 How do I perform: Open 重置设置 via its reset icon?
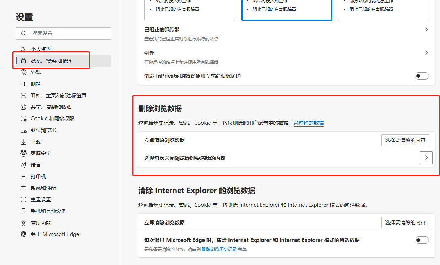click(23, 199)
